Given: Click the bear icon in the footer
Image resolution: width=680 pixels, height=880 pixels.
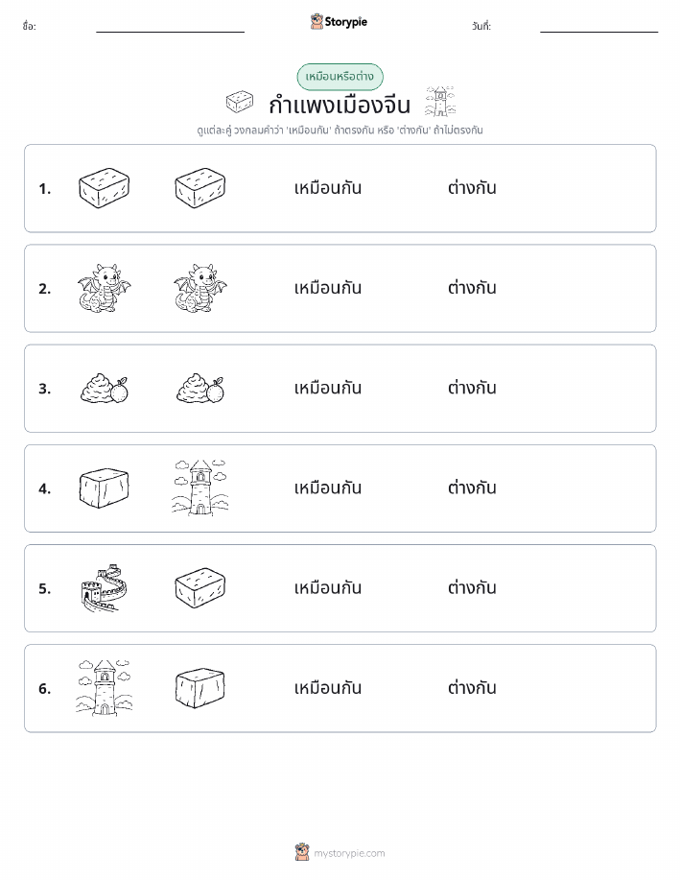Looking at the screenshot, I should tap(302, 852).
